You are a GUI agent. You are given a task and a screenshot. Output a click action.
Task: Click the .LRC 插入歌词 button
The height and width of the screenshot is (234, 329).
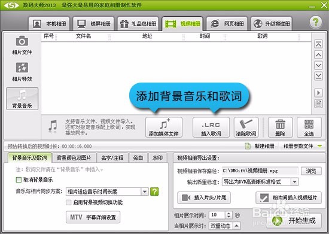pyautogui.click(x=211, y=127)
